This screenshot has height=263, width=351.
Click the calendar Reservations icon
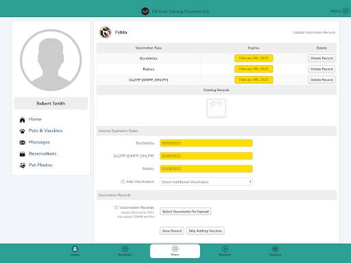point(22,154)
